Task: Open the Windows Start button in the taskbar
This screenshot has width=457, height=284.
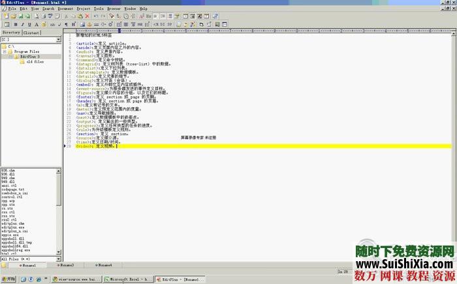Action: (8, 279)
